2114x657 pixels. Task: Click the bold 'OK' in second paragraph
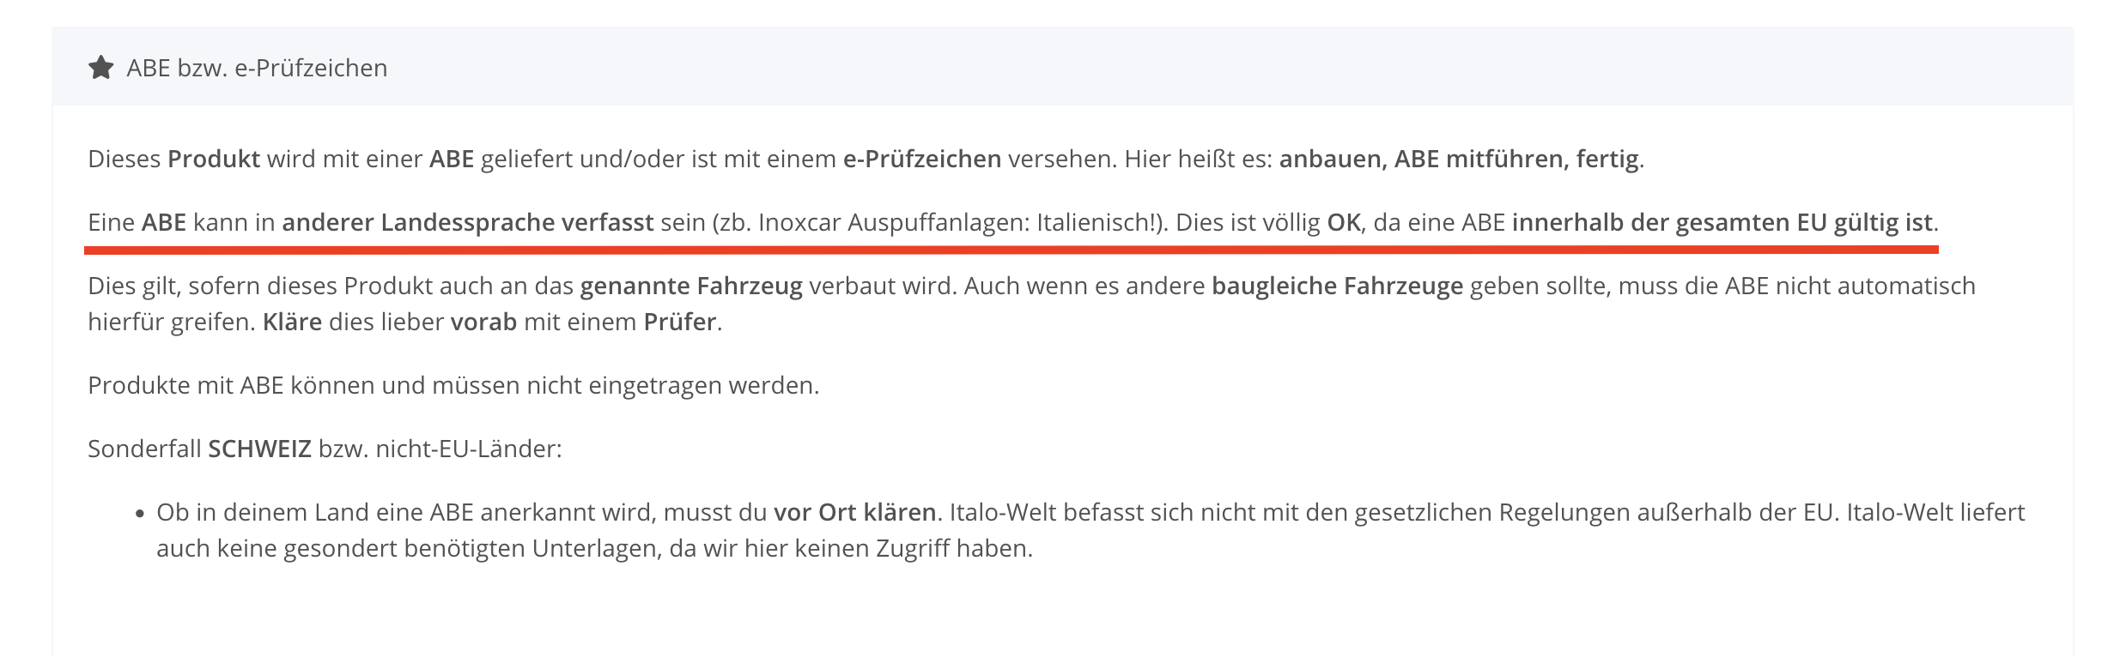point(1344,222)
